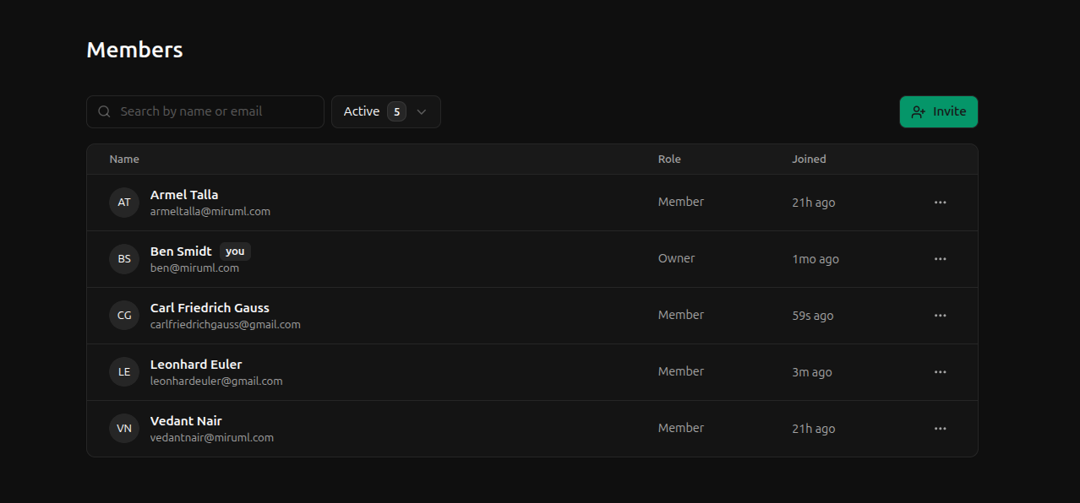The image size is (1080, 503).
Task: Invite a new member
Action: click(x=938, y=111)
